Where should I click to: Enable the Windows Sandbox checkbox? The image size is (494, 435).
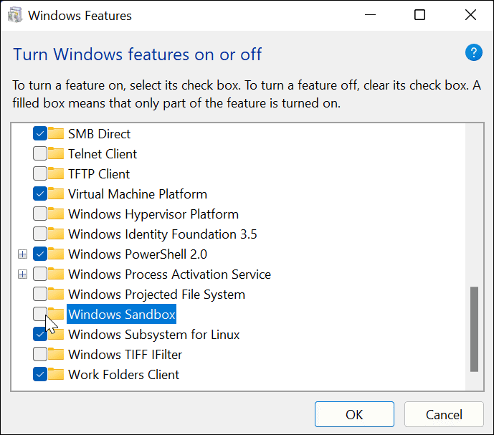40,314
